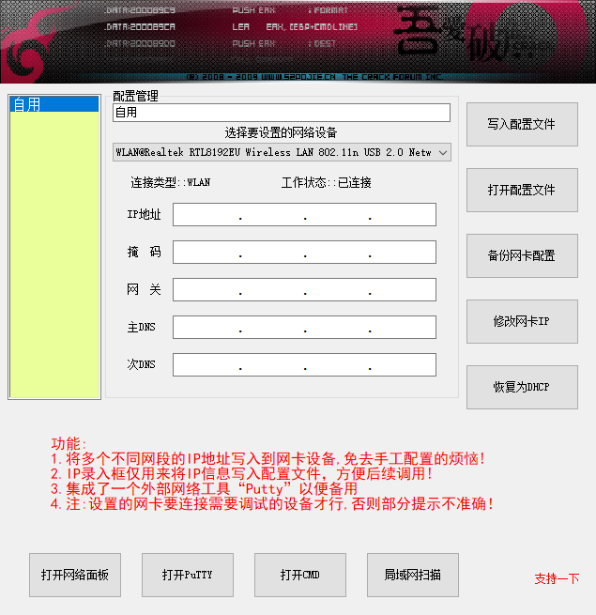
Task: Click the first octet of IP地址 field
Action: coord(206,215)
